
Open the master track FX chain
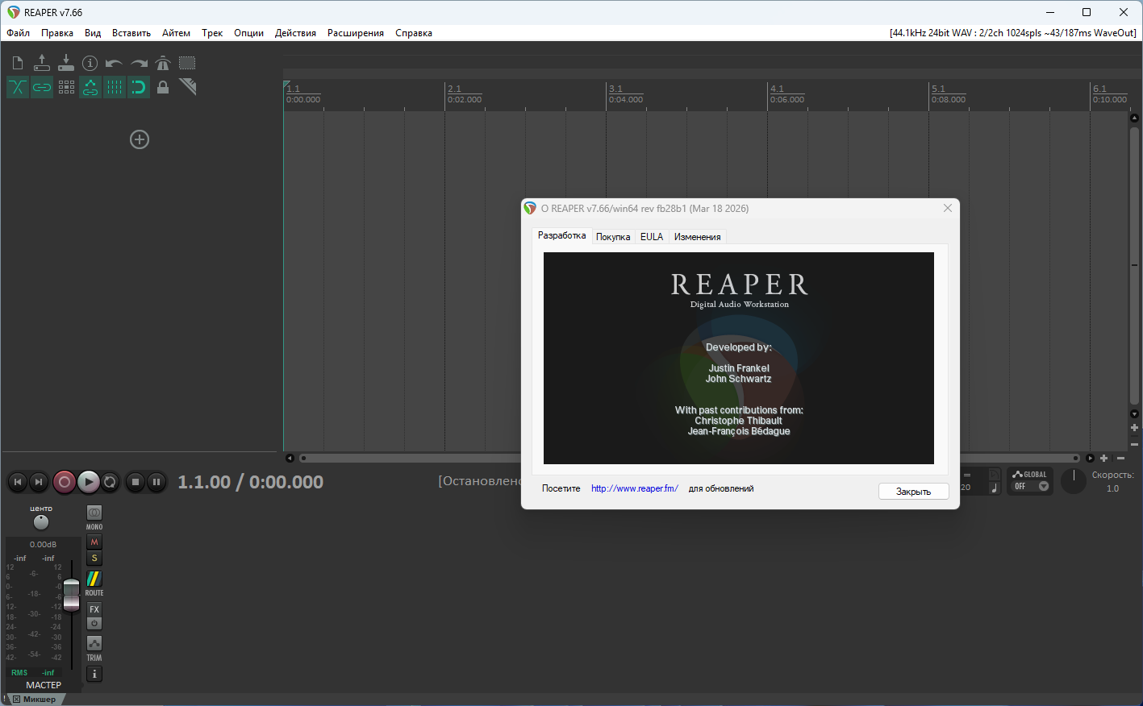pos(94,609)
